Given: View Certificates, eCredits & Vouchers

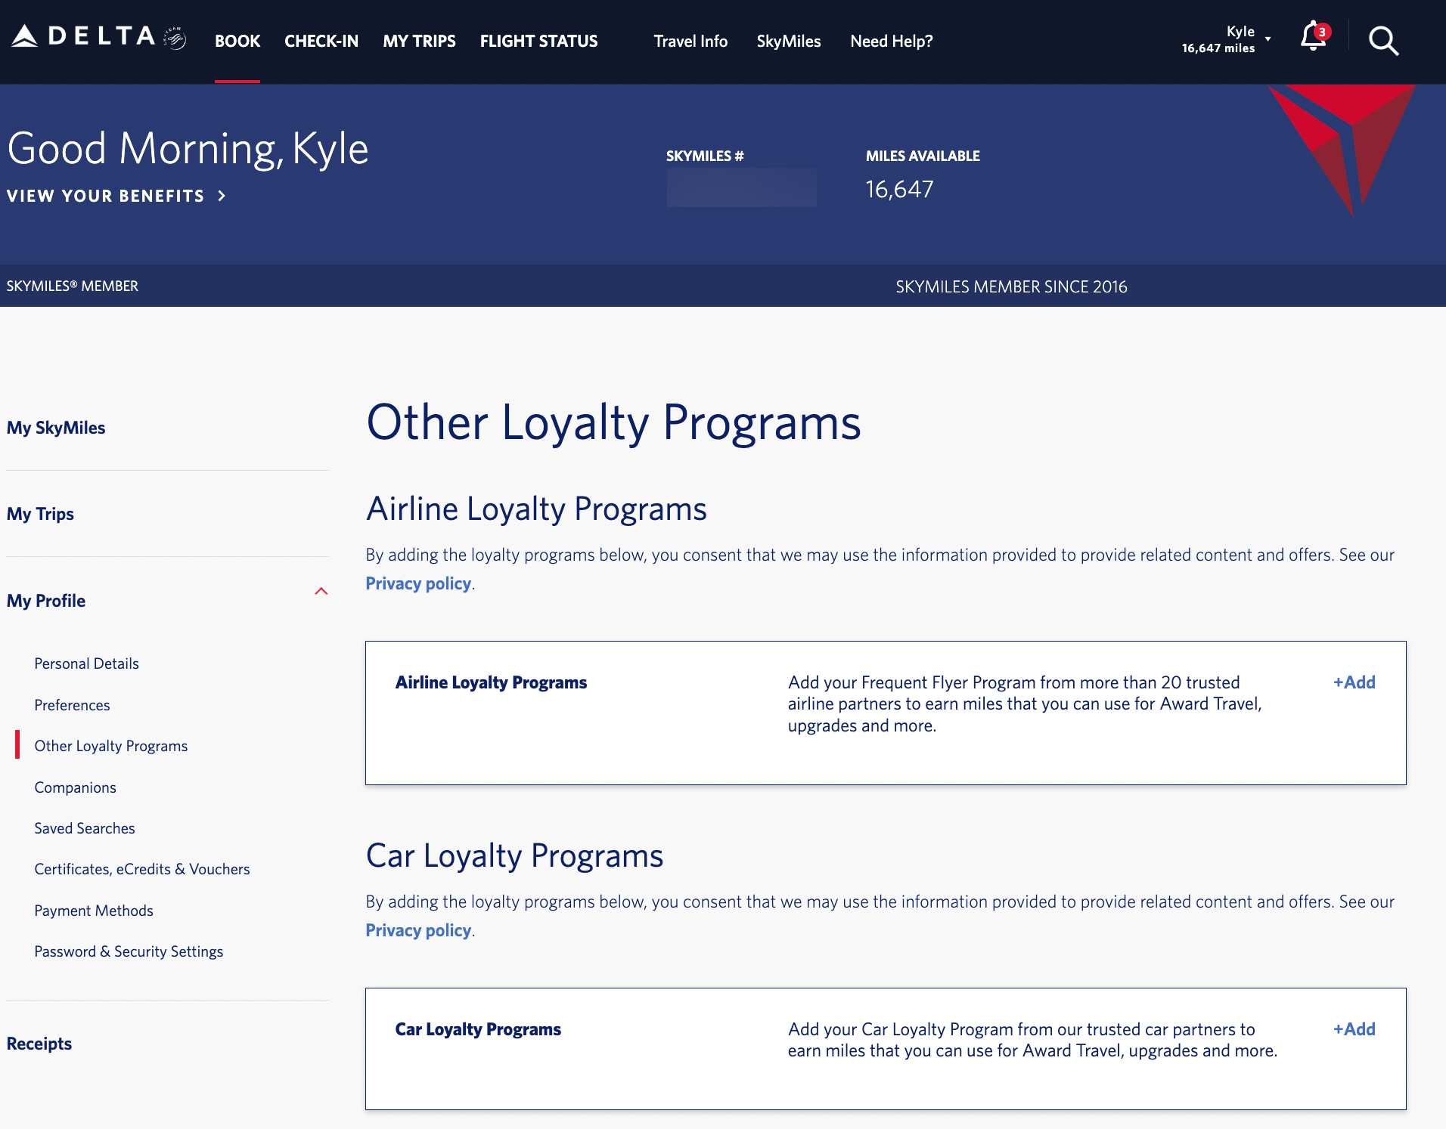Looking at the screenshot, I should (141, 868).
